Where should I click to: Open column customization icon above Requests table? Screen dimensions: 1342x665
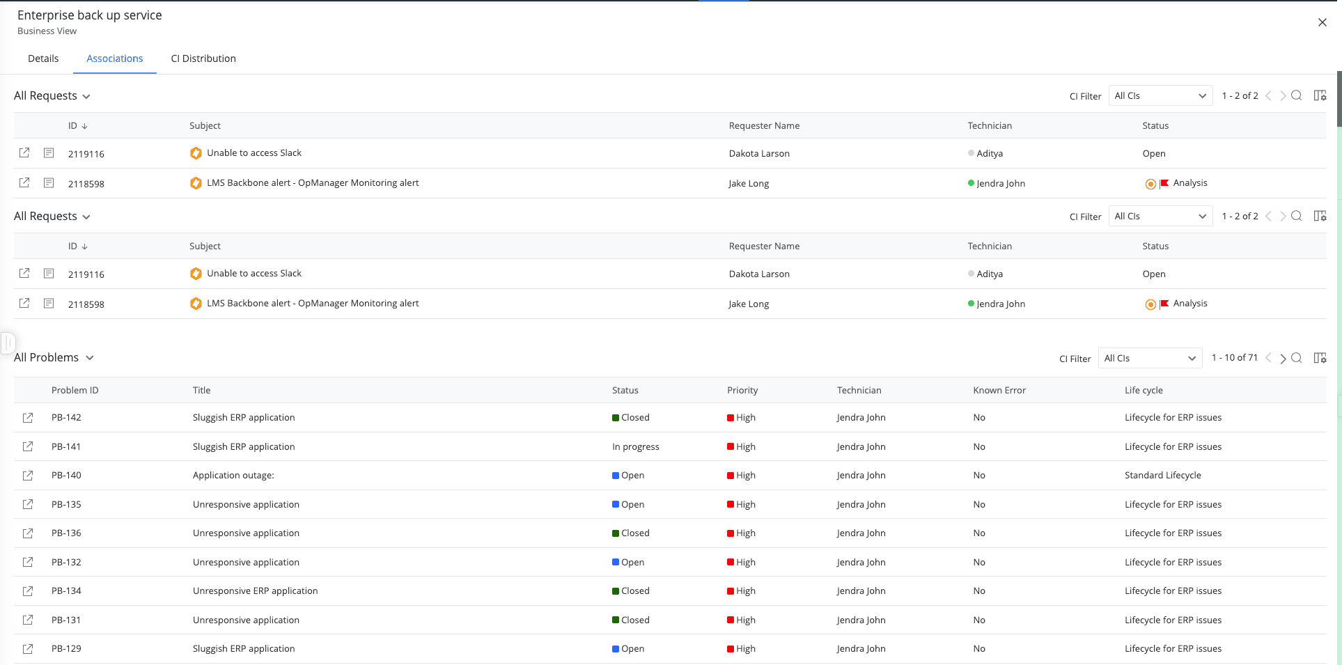point(1320,95)
